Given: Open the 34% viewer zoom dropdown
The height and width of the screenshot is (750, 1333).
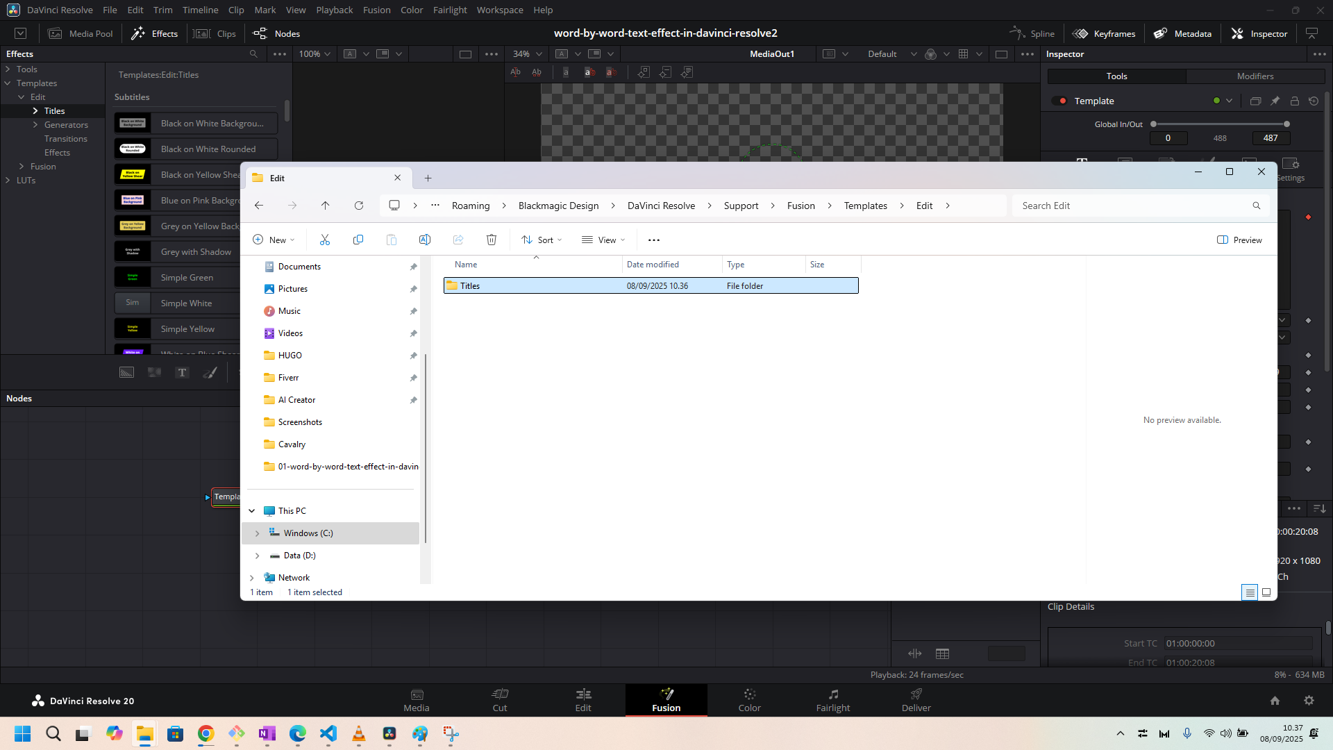Looking at the screenshot, I should click(x=528, y=53).
